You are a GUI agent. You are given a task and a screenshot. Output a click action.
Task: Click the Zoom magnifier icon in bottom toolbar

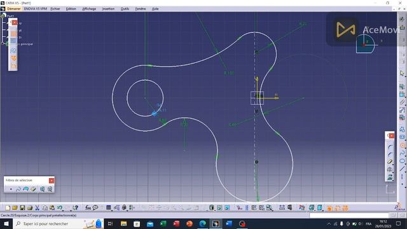pyautogui.click(x=269, y=208)
